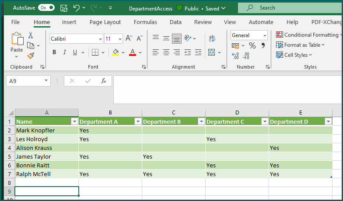Open Customize Quick Access Toolbar menu
Viewport: 343px width, 201px height.
coord(110,8)
